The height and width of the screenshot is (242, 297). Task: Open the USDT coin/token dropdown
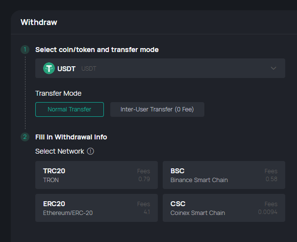(160, 68)
